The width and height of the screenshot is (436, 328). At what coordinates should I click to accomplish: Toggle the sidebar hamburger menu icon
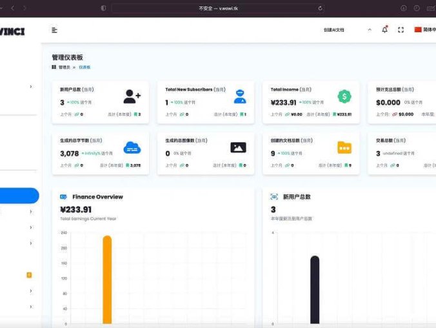[x=54, y=30]
